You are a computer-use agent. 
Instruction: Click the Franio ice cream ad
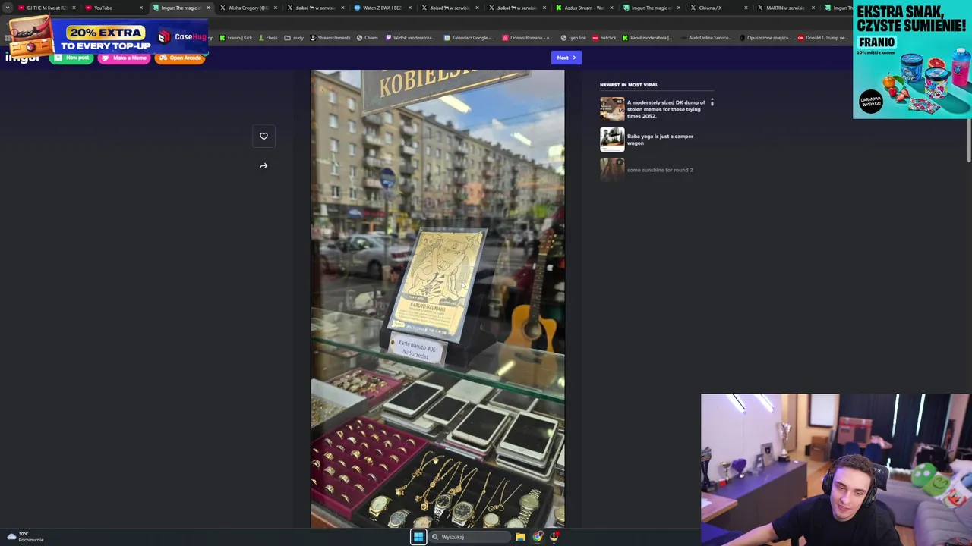(912, 60)
